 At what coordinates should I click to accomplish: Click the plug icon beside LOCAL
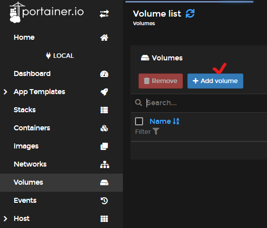pyautogui.click(x=48, y=56)
